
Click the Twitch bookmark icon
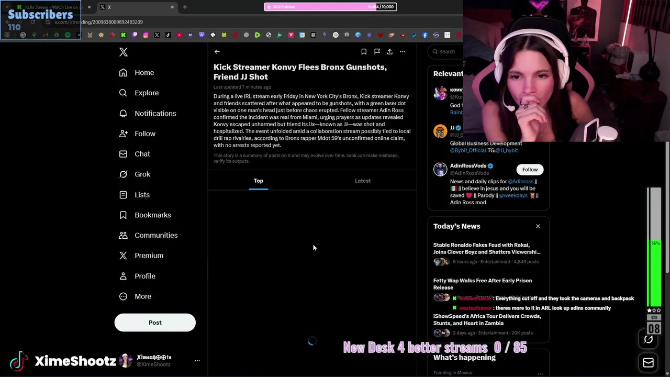click(135, 35)
